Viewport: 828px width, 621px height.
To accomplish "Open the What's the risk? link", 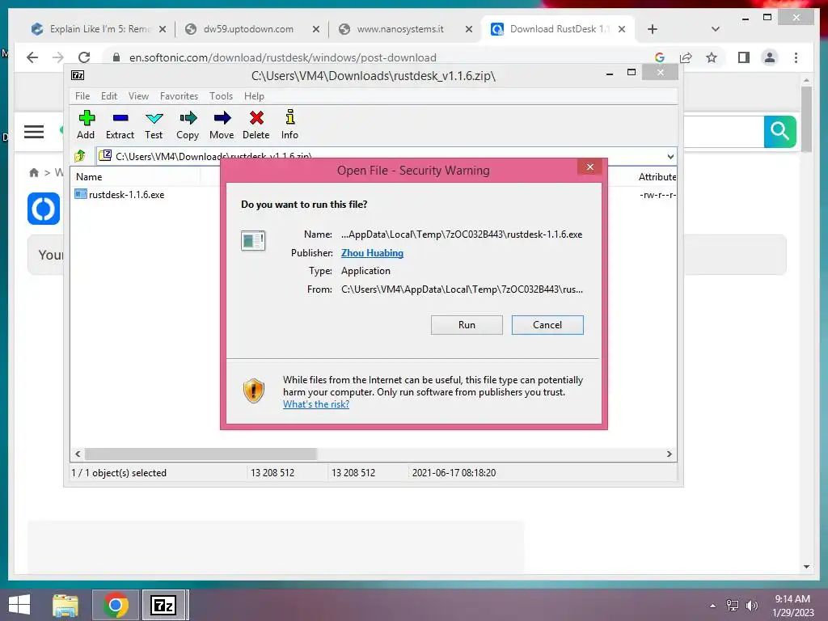I will pyautogui.click(x=316, y=404).
